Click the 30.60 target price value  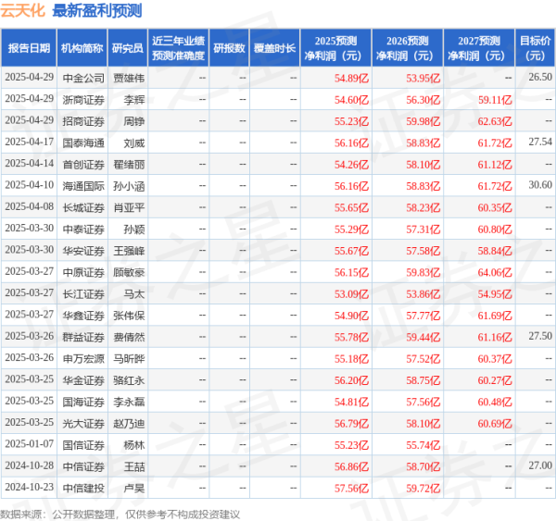click(x=539, y=185)
